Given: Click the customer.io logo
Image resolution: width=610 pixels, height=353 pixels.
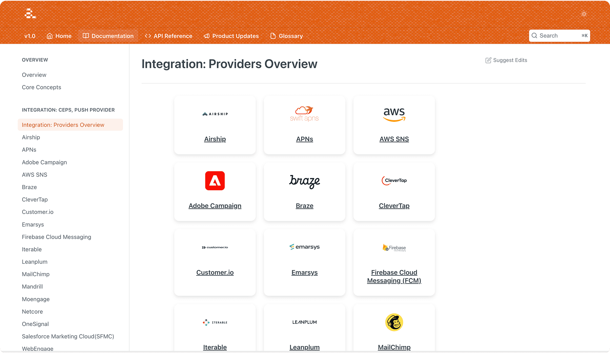Looking at the screenshot, I should click(x=215, y=247).
